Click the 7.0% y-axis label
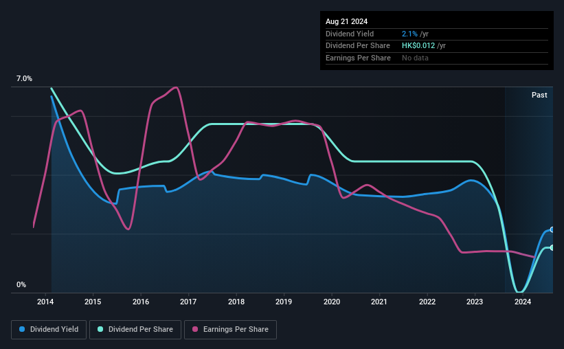 tap(24, 78)
